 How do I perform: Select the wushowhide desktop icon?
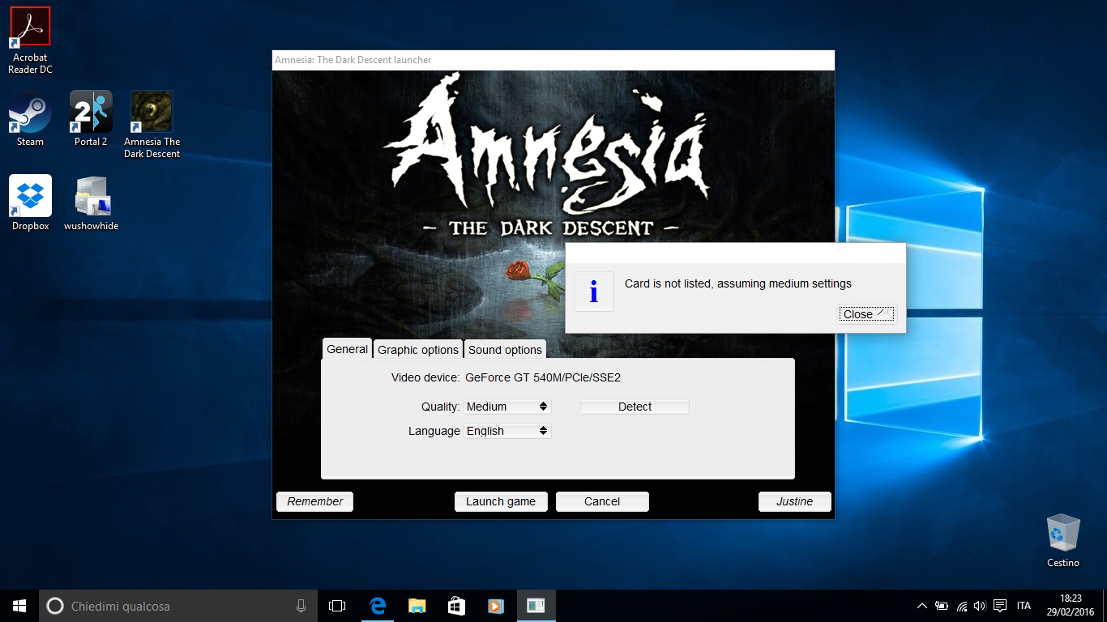(x=91, y=200)
